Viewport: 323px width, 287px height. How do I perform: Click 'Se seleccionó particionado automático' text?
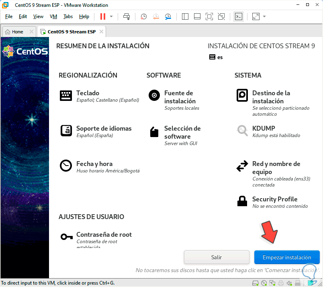[281, 111]
